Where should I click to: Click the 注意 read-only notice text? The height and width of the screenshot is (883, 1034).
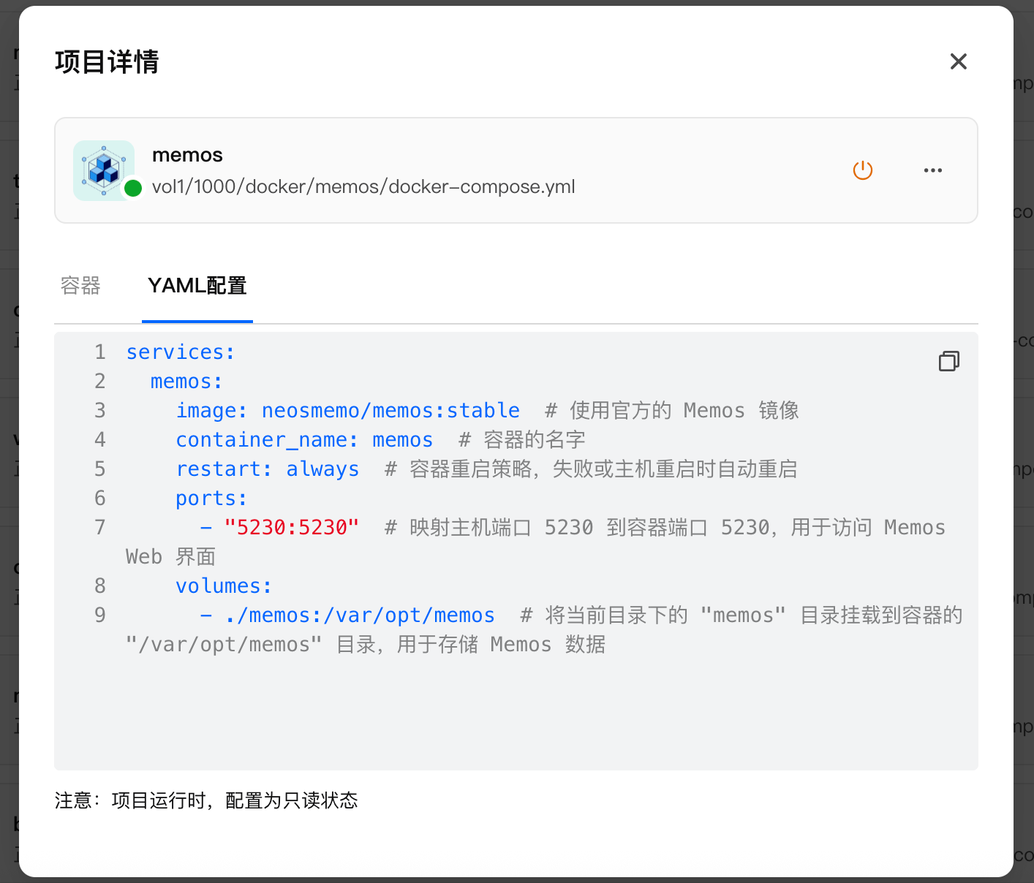(x=206, y=800)
